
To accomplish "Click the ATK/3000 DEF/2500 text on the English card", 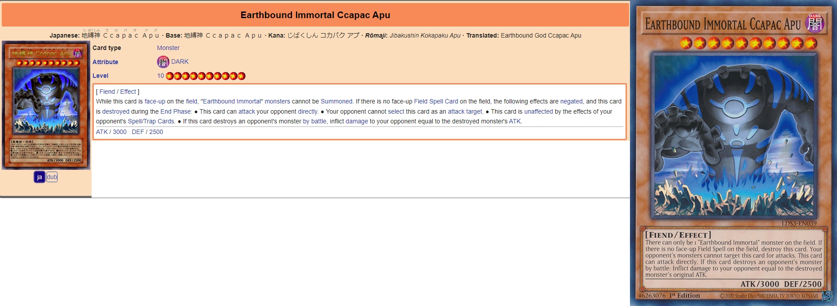I will point(781,284).
